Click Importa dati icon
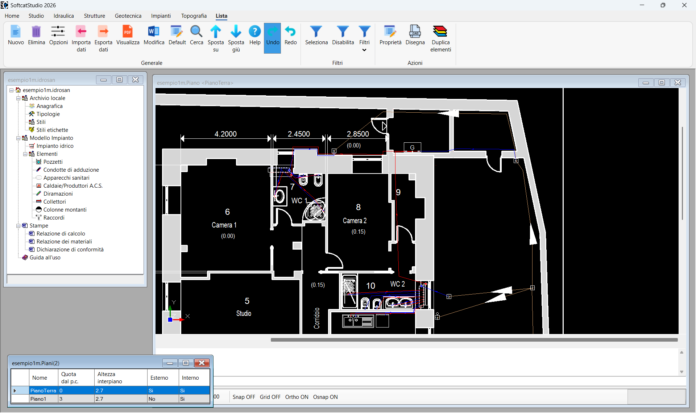696x413 pixels. tap(81, 32)
